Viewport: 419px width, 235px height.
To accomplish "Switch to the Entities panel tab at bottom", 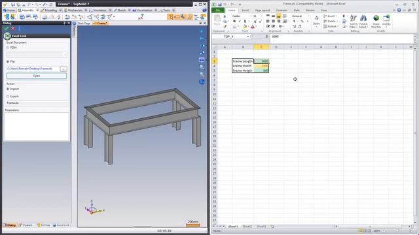I will (44, 225).
